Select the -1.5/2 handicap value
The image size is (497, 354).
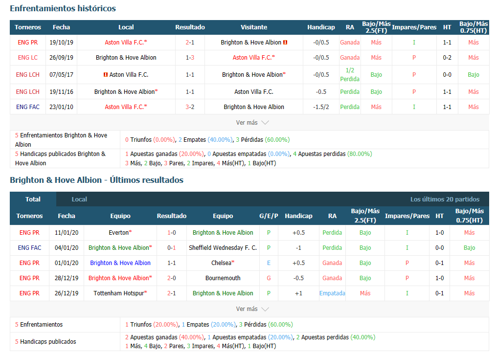coord(321,107)
